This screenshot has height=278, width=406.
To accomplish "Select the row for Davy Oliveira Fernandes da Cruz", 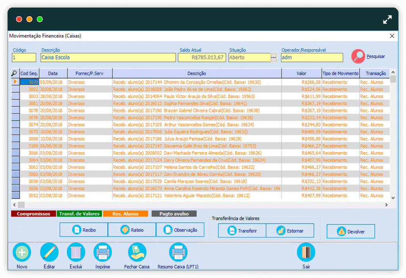I will 200,160.
